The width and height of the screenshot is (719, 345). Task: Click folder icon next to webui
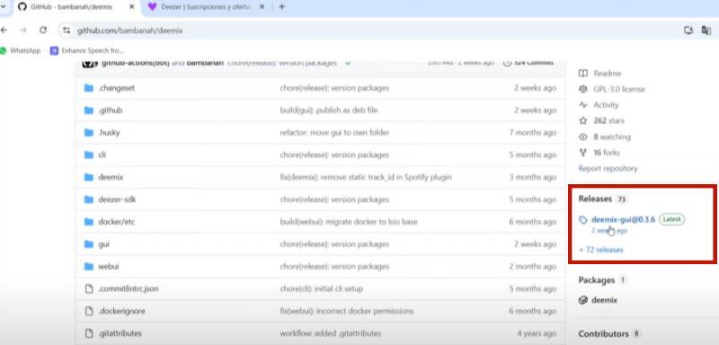click(89, 267)
